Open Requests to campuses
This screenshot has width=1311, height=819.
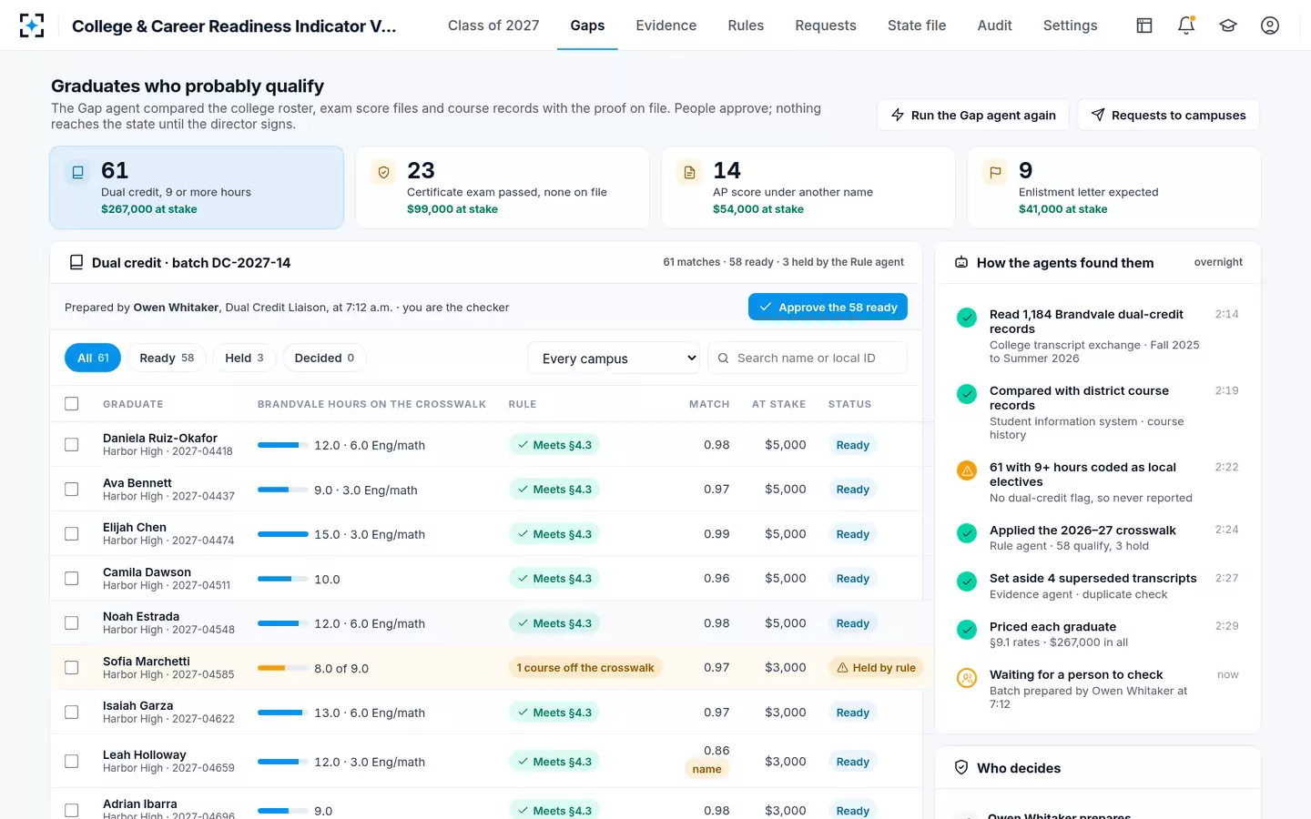(x=1169, y=116)
